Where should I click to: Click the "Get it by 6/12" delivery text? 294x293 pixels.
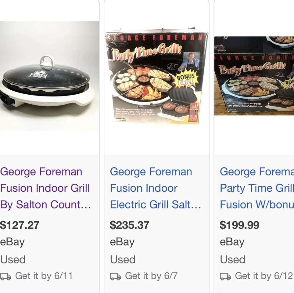[x=264, y=276]
